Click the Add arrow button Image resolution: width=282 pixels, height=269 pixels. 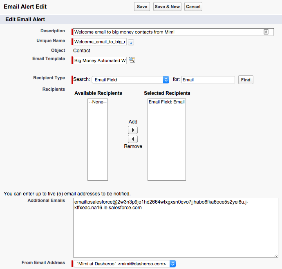pos(133,130)
